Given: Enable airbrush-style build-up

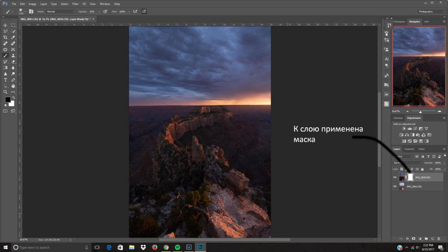Looking at the screenshot, I should coord(135,11).
